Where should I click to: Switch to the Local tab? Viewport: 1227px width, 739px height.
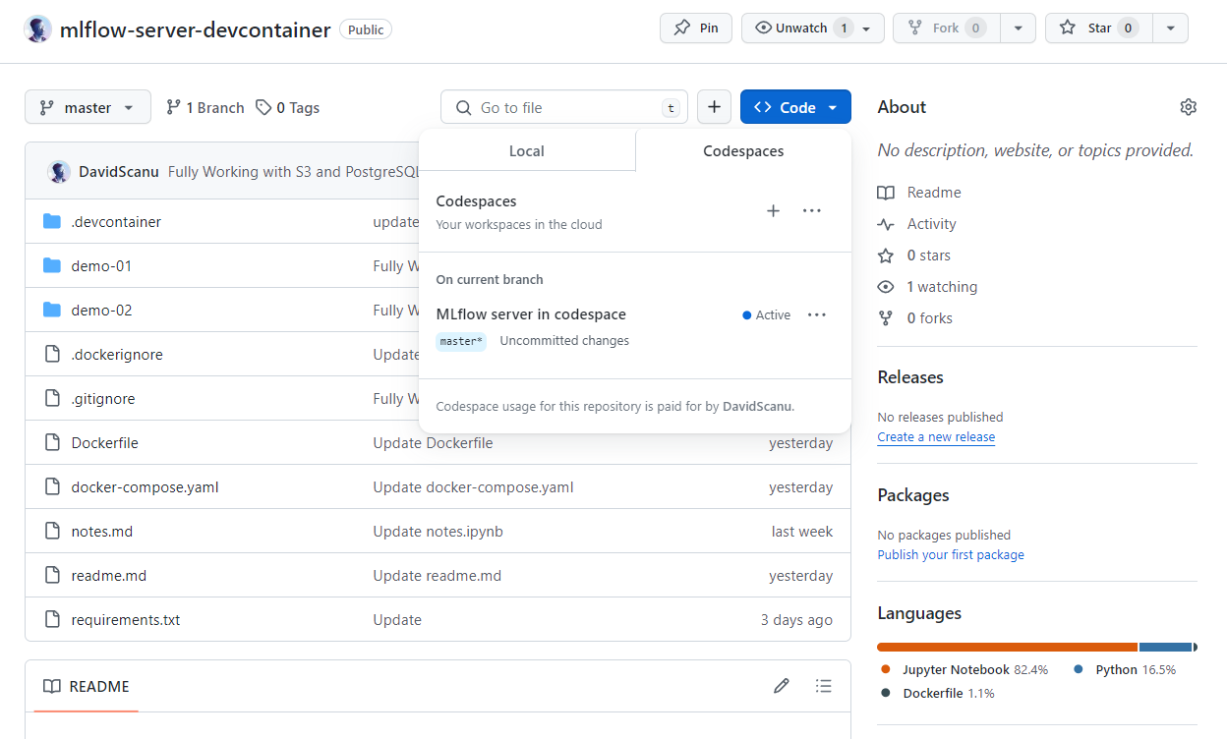point(527,150)
